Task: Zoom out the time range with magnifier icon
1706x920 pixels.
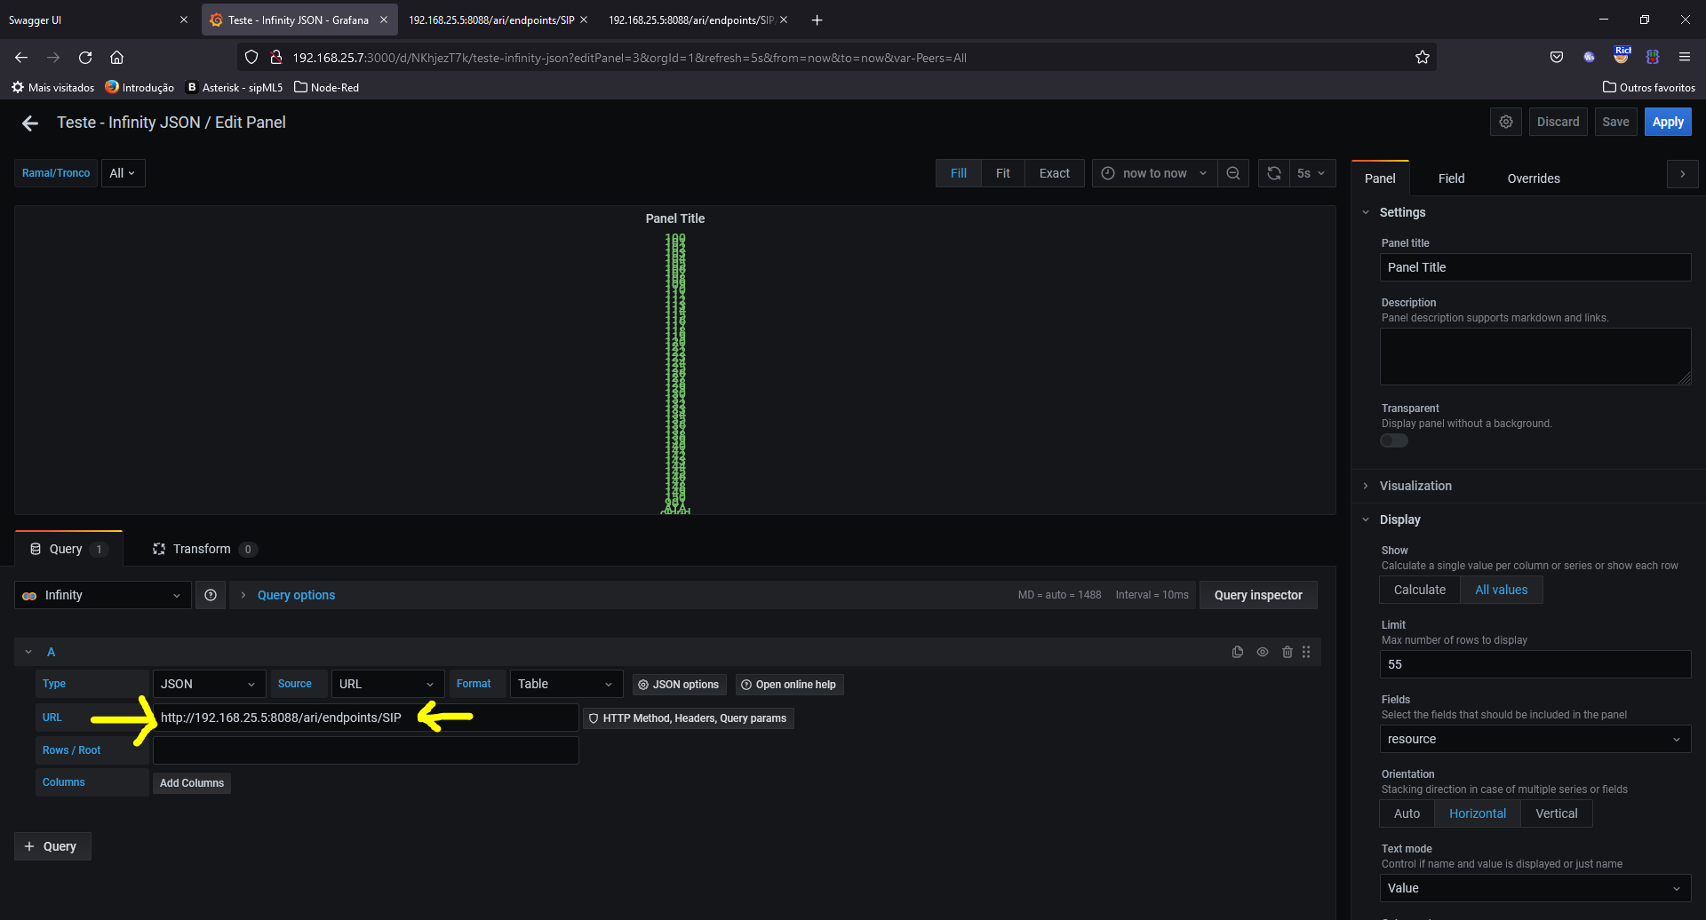Action: 1233,172
